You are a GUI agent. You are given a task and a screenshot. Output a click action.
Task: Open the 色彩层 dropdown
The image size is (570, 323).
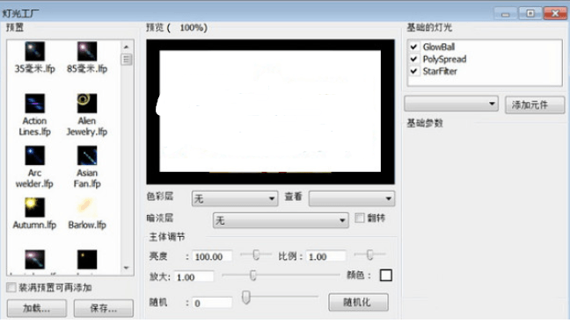tap(235, 198)
